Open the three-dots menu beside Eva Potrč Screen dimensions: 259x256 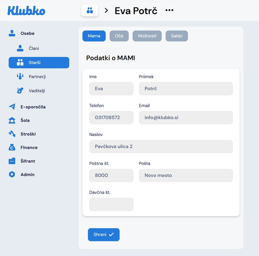coord(169,10)
